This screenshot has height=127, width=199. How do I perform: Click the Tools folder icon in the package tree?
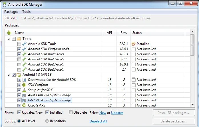pyautogui.click(x=19, y=39)
